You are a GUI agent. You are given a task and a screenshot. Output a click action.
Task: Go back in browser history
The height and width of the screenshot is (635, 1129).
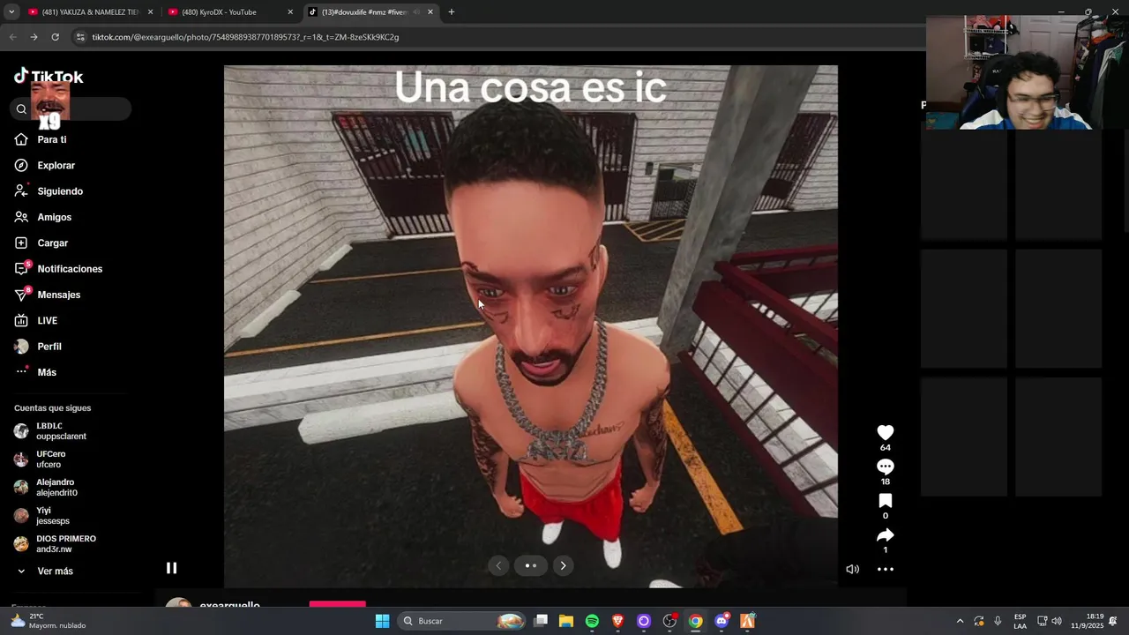[12, 37]
